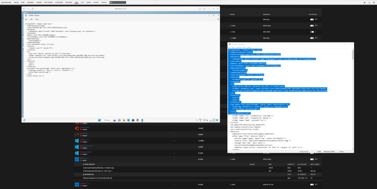Open the Apps tab

point(89,2)
